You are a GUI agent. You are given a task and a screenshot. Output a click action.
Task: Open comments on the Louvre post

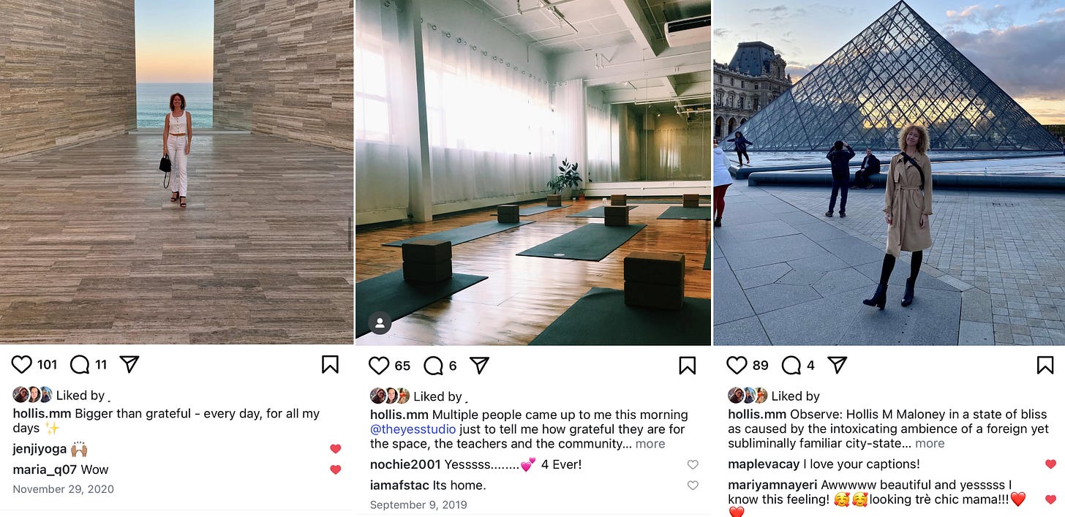coord(791,365)
